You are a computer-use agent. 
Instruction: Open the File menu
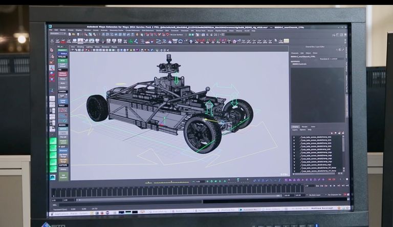coord(51,30)
